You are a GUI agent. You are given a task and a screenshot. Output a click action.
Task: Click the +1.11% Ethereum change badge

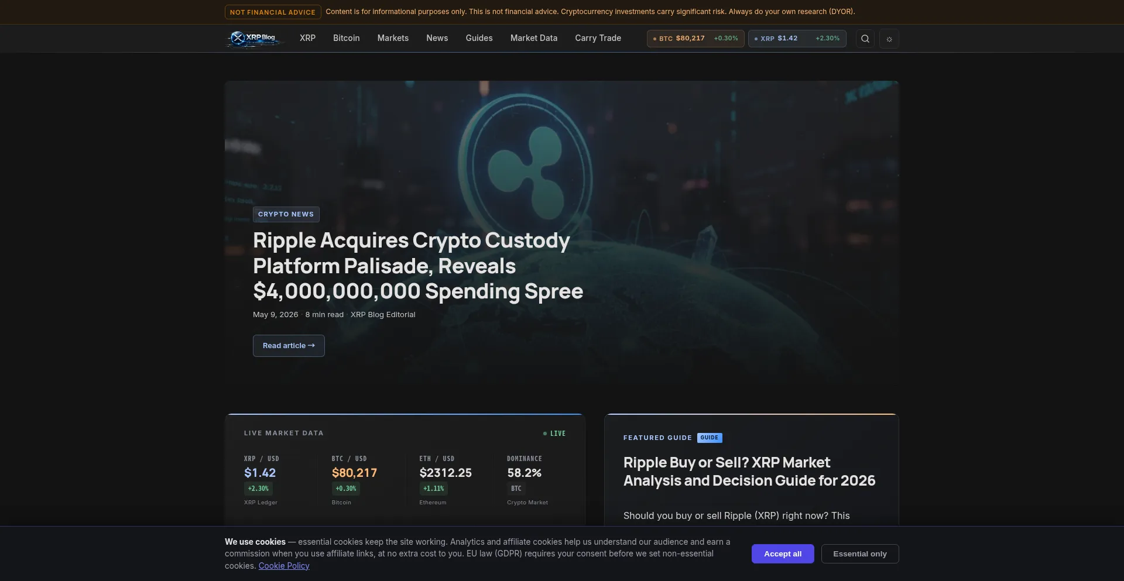[x=434, y=489]
